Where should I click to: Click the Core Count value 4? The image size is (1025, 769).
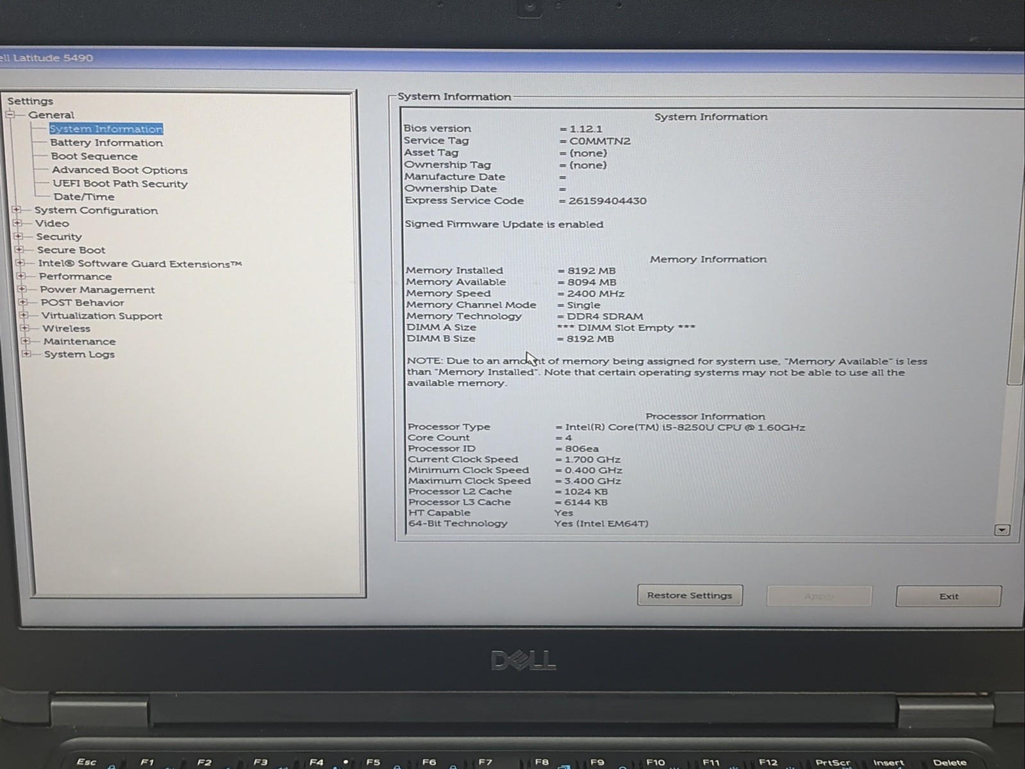[568, 437]
